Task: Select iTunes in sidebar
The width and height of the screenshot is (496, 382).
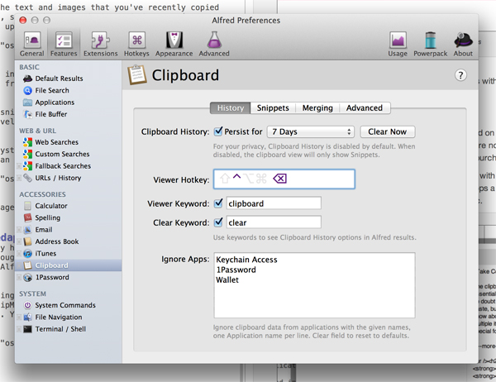Action: (x=40, y=254)
